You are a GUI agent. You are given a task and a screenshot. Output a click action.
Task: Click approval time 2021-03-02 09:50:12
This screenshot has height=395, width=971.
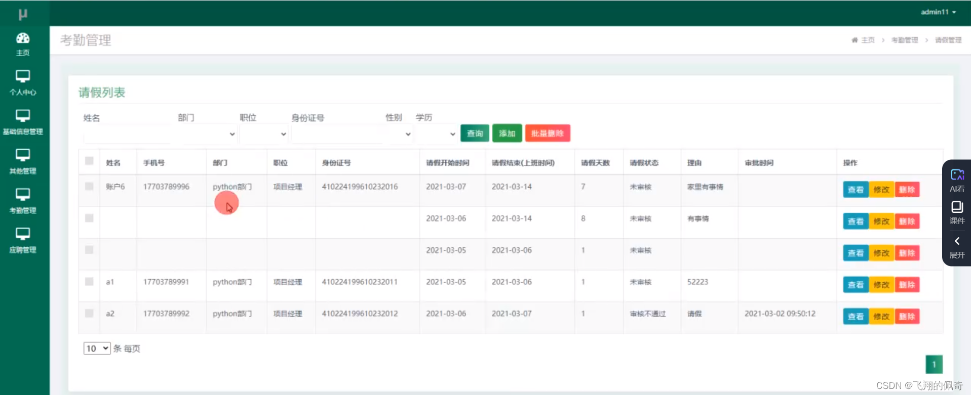tap(780, 314)
